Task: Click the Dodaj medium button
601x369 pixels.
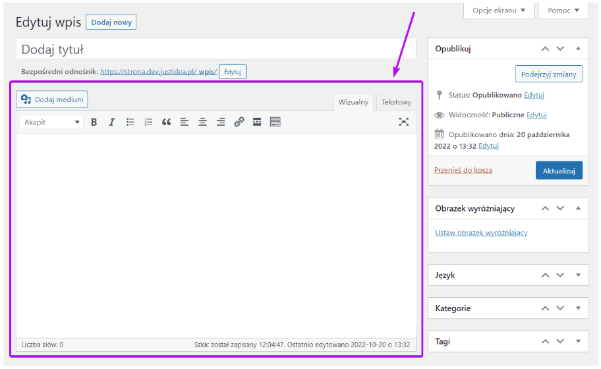Action: [x=52, y=99]
